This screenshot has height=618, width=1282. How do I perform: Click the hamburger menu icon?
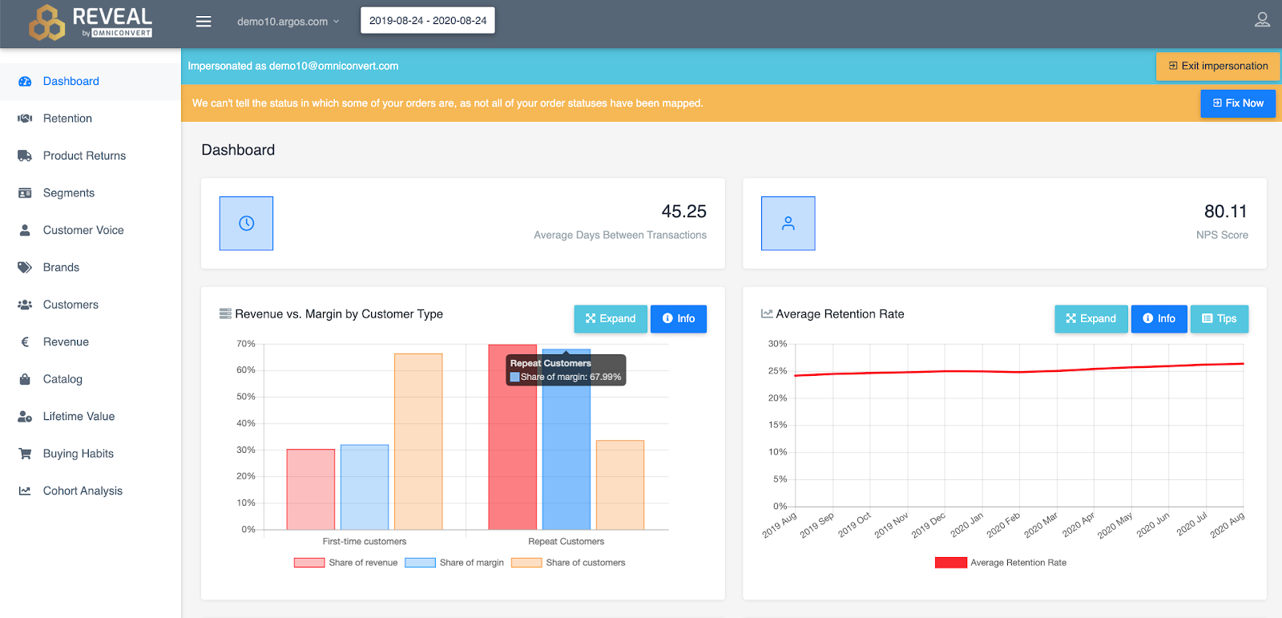tap(204, 22)
